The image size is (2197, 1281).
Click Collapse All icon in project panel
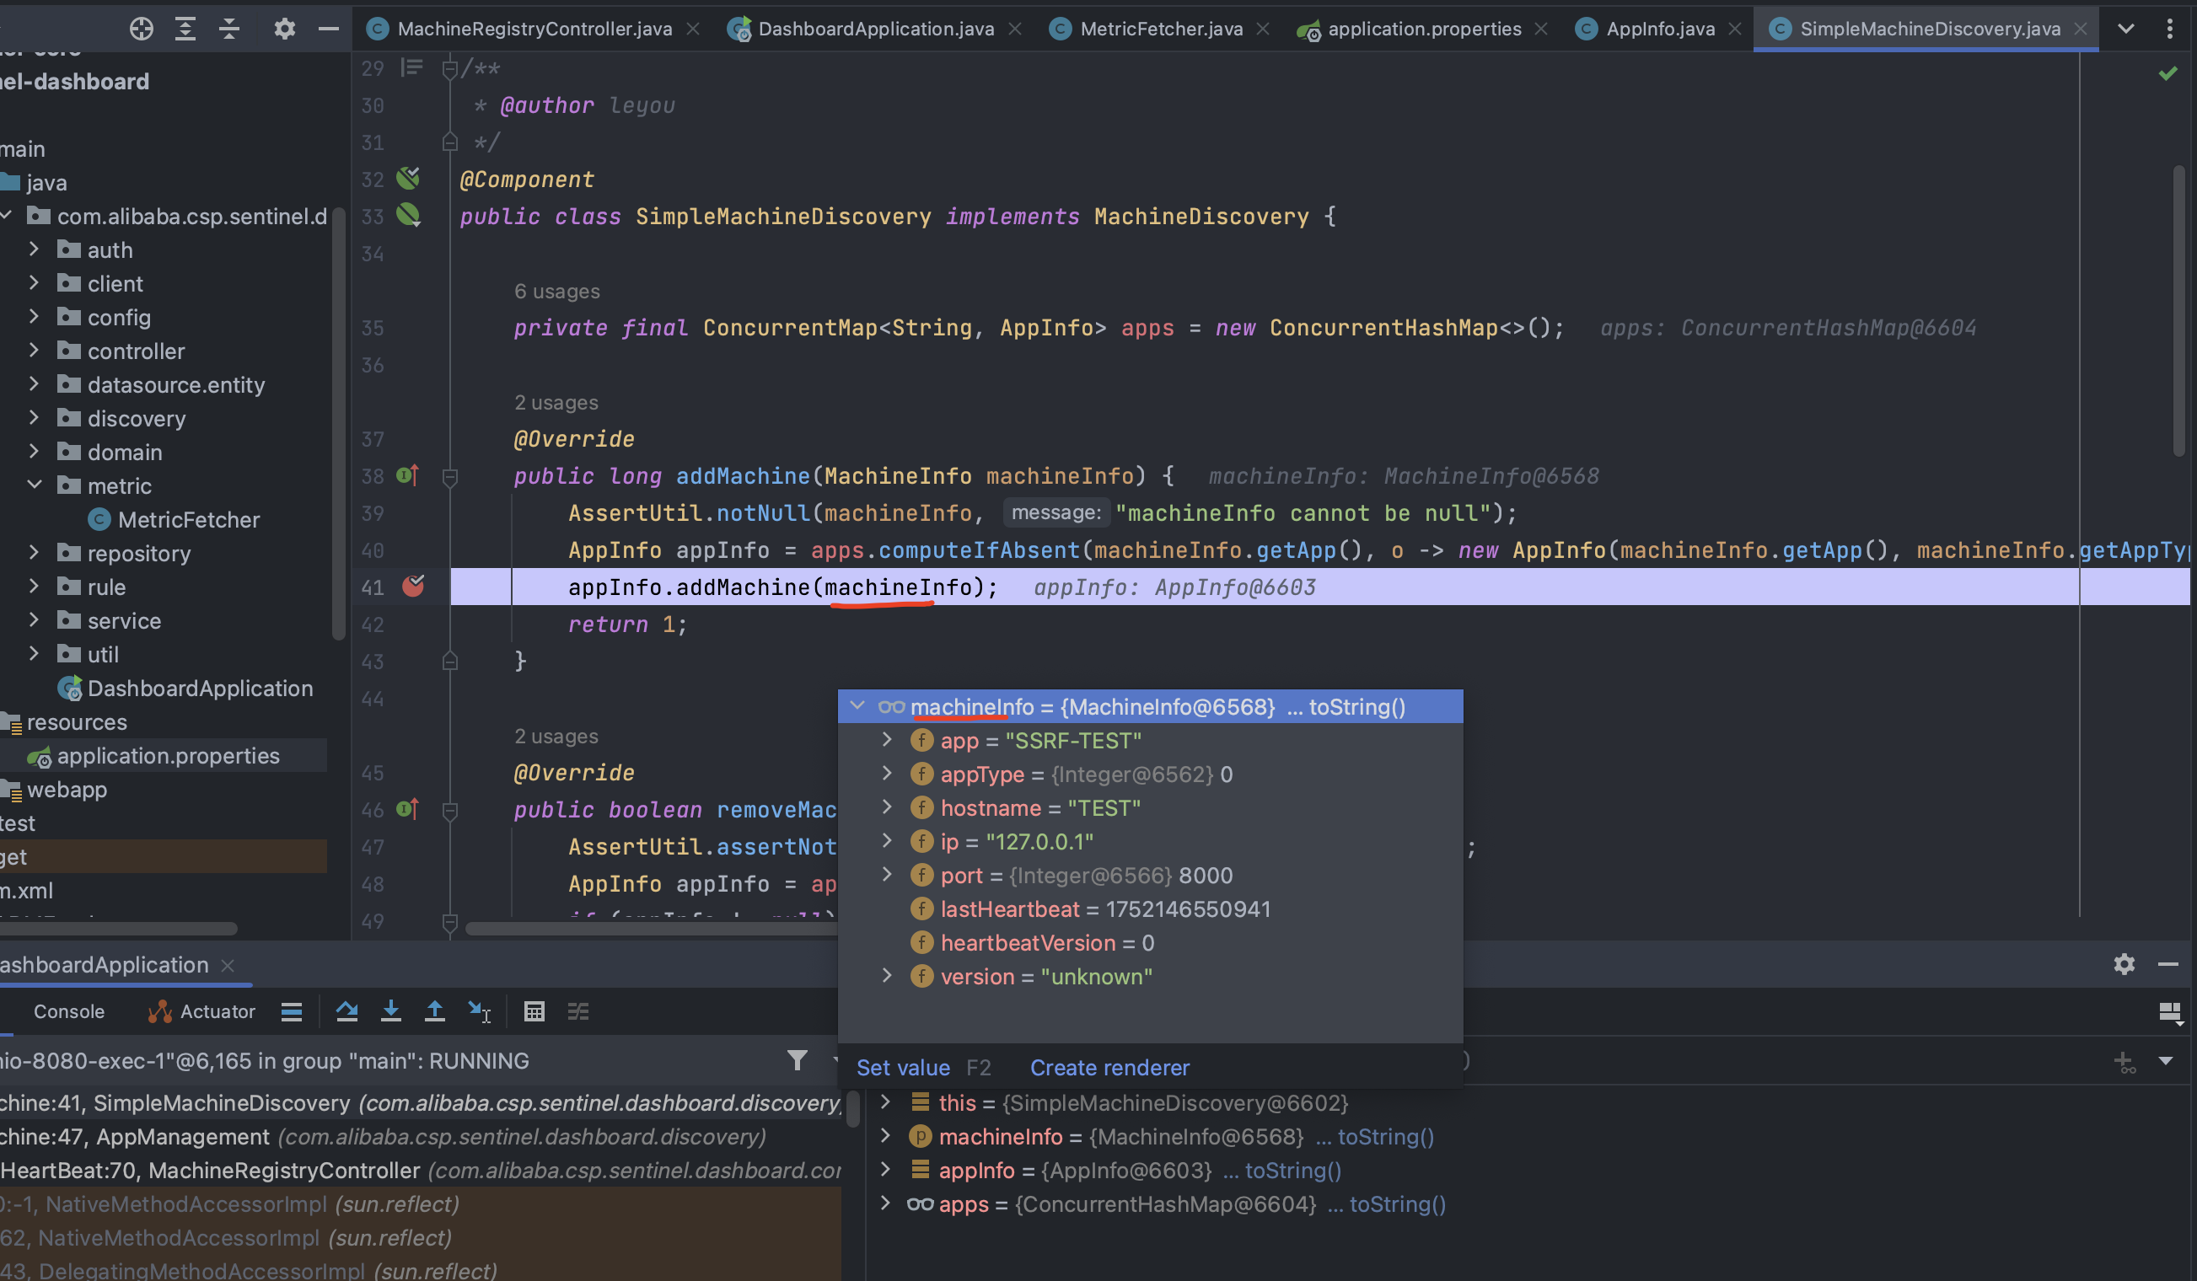pos(229,29)
